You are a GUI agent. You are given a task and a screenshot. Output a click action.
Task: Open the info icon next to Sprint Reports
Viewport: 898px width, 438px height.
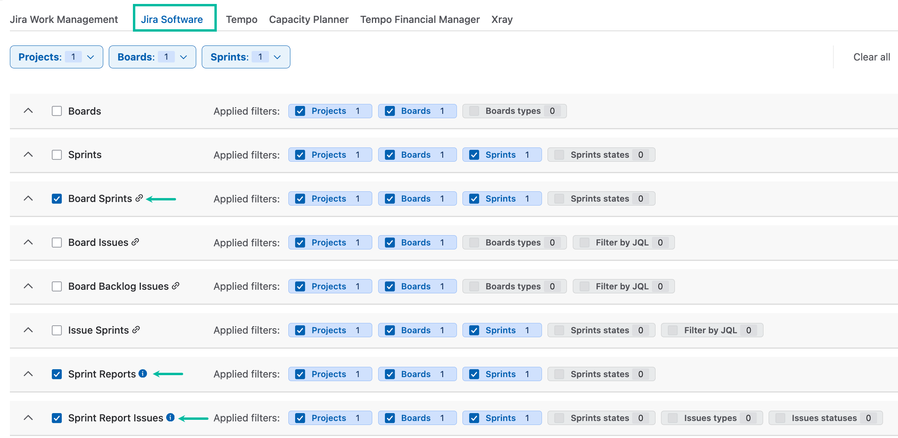point(143,374)
